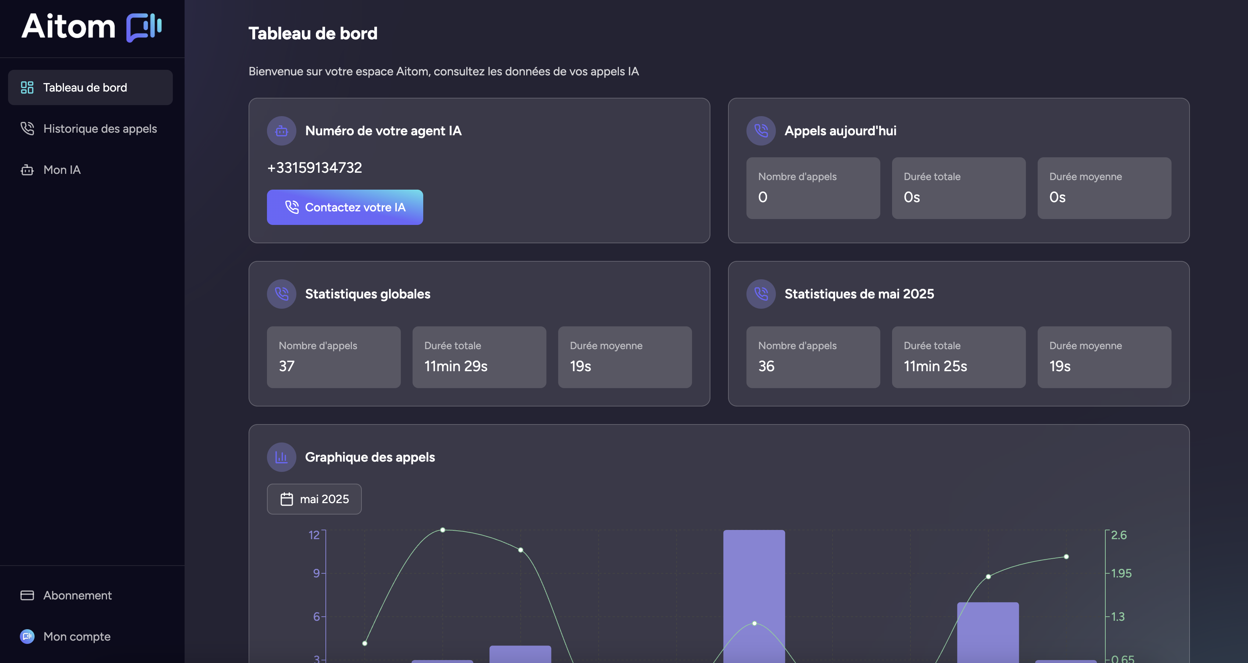Click the phone icon beside Statistiques globales

pyautogui.click(x=281, y=294)
